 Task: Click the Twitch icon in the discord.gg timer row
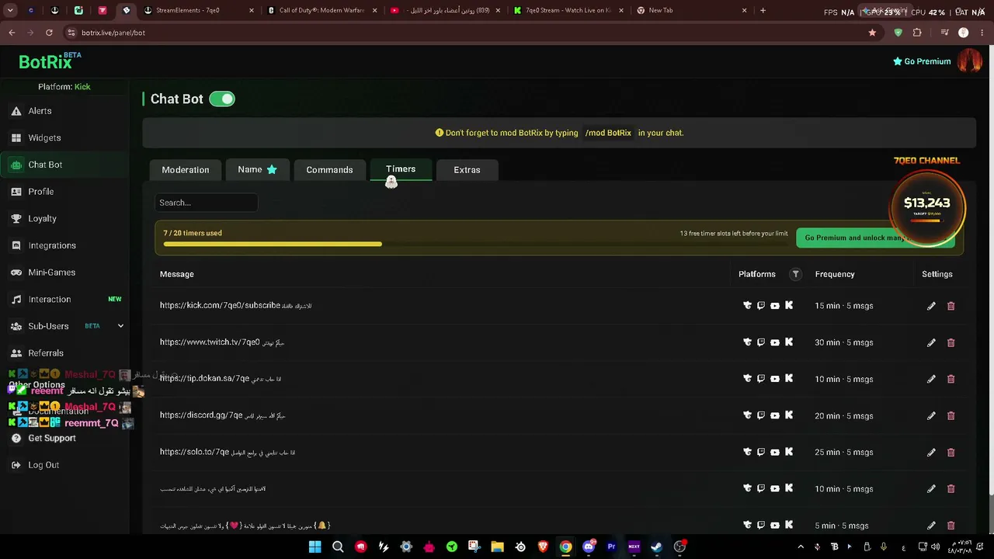coord(761,415)
